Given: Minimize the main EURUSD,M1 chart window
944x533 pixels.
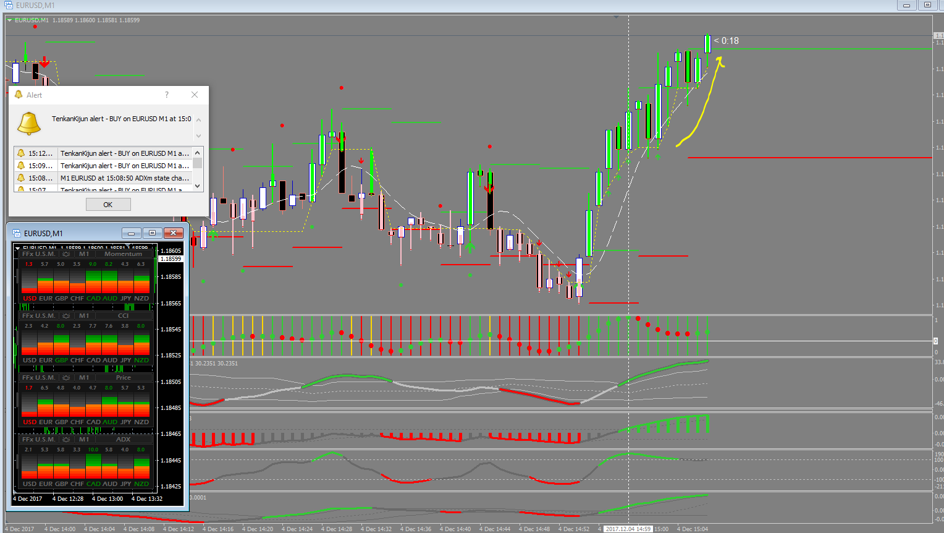Looking at the screenshot, I should click(x=906, y=5).
